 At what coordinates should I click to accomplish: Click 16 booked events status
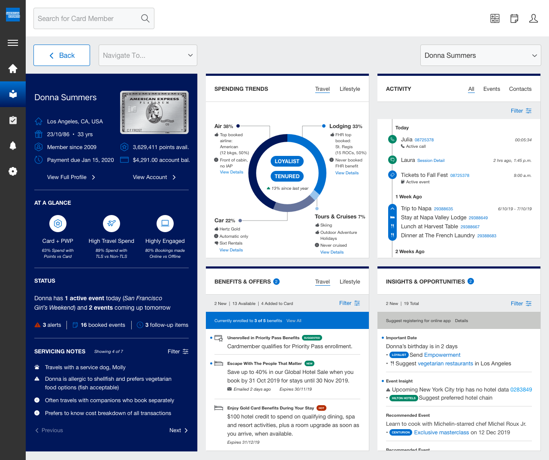coord(99,325)
